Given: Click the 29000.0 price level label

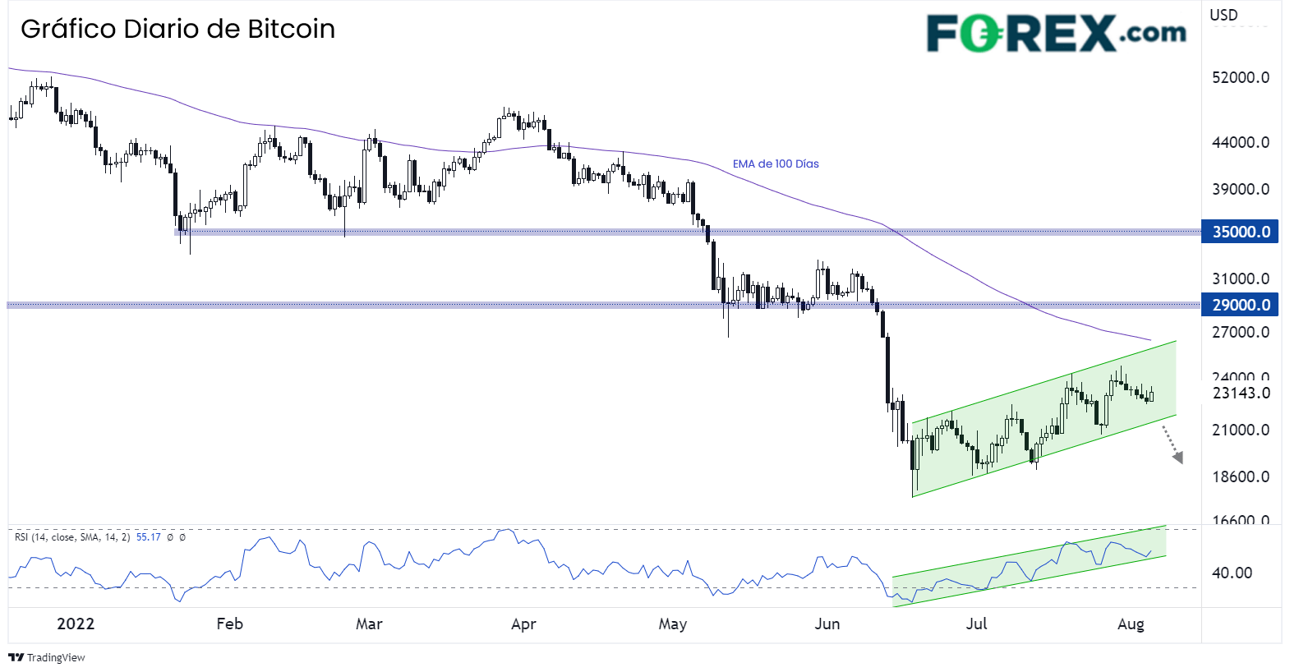Looking at the screenshot, I should 1241,305.
